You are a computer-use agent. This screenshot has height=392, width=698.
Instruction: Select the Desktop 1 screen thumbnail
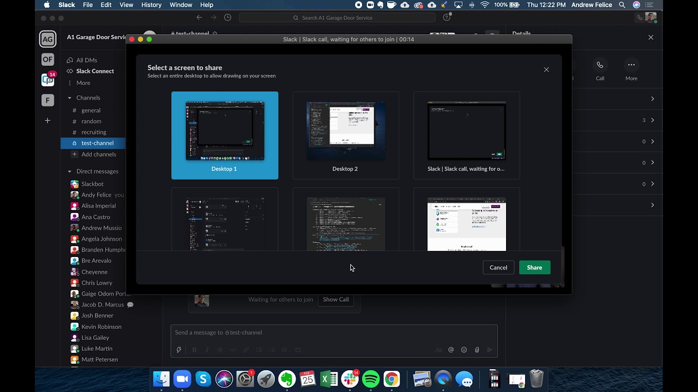(225, 136)
